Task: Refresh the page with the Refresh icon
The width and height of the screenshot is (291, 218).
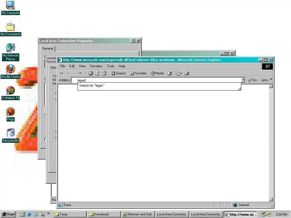Action: [97, 74]
